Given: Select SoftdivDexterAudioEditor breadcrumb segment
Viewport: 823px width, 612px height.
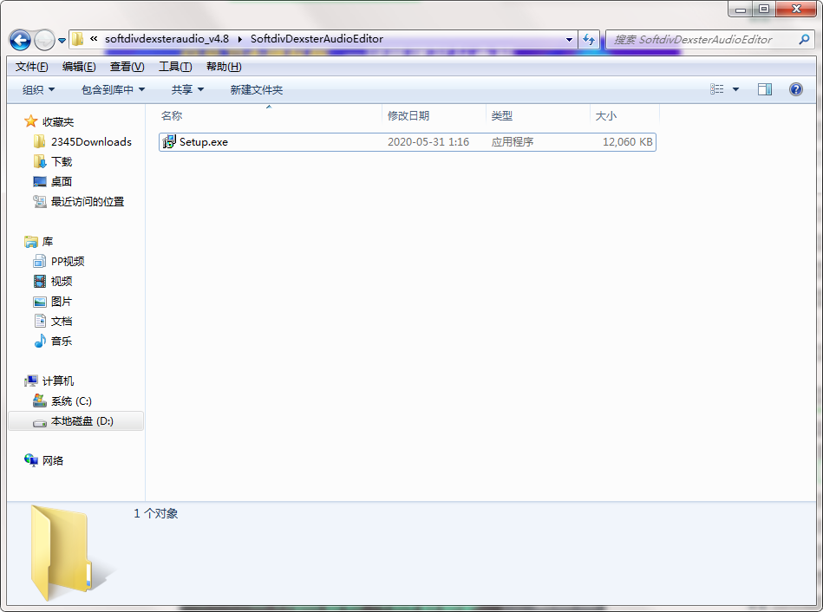Looking at the screenshot, I should (317, 39).
